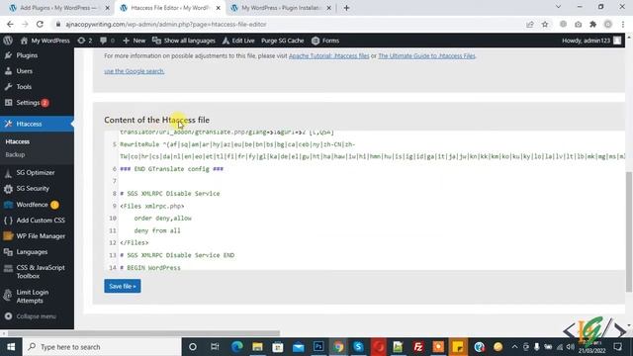Image resolution: width=633 pixels, height=356 pixels.
Task: Open the WordPress logo menu
Action: tap(8, 41)
